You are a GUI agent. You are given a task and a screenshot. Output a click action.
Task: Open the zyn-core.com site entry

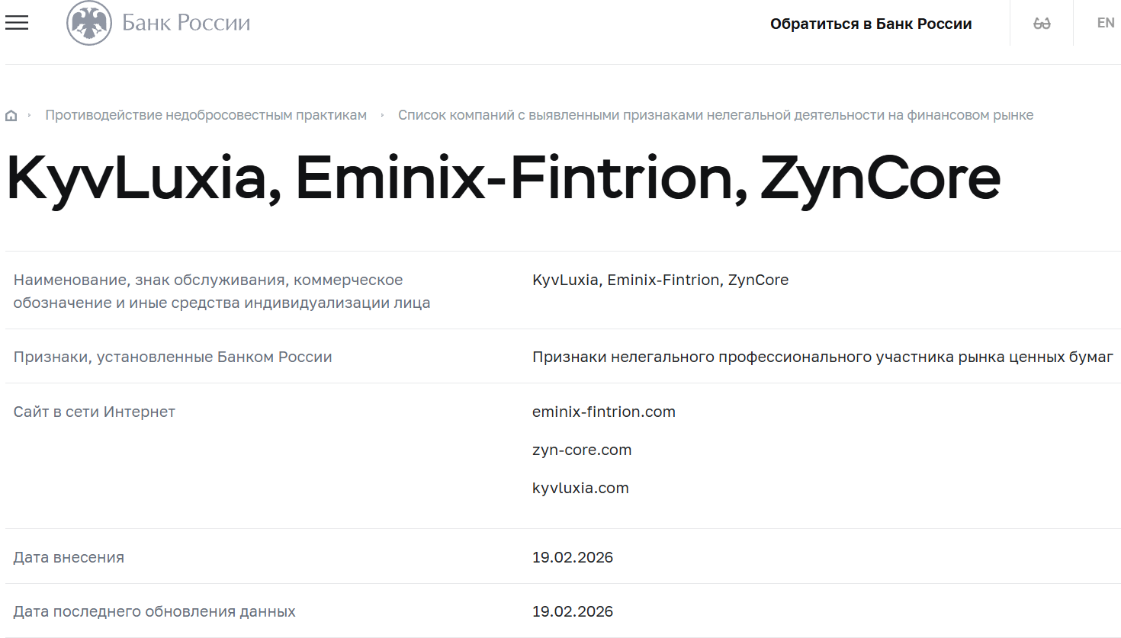pos(582,450)
